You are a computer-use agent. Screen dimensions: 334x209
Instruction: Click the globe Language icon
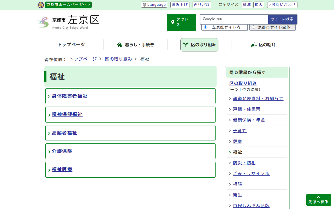point(145,5)
